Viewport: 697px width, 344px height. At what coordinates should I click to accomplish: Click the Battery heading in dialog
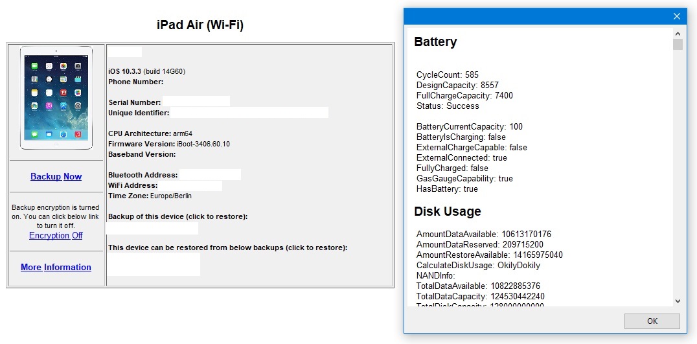(x=435, y=41)
